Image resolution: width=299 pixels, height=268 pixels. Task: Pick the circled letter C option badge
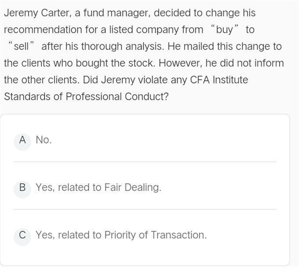click(x=22, y=236)
